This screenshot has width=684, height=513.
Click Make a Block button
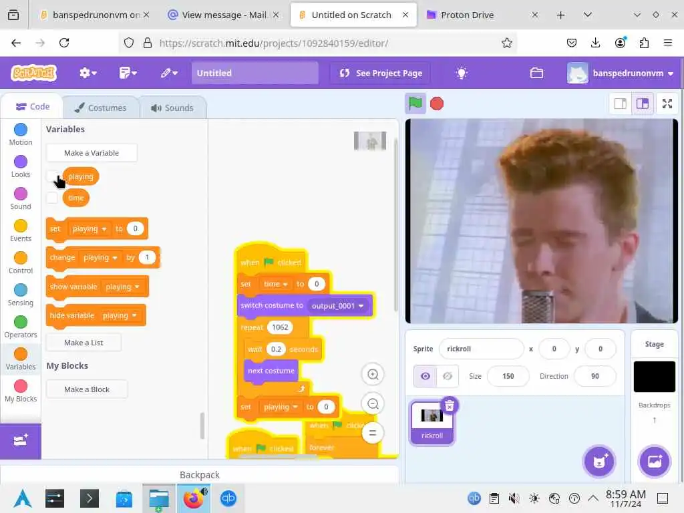point(87,389)
